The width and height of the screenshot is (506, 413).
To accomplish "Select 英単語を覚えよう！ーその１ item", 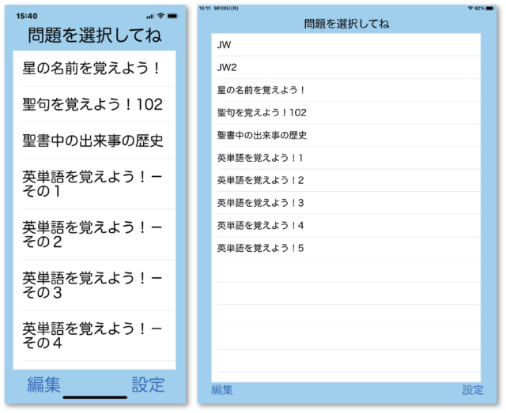I will point(94,183).
